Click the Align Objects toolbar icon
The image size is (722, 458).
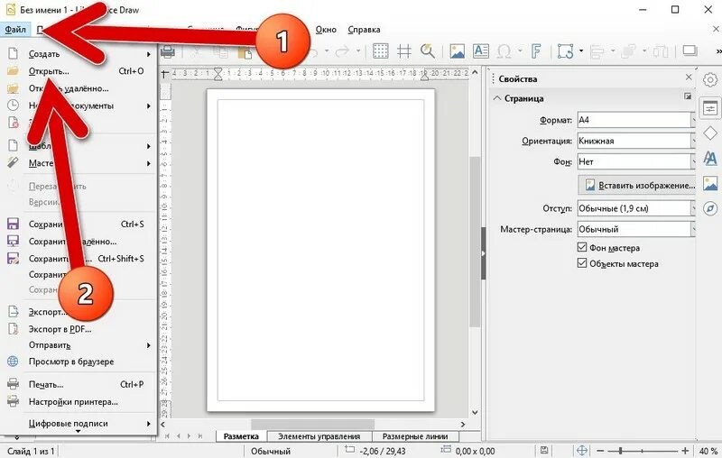pos(597,51)
